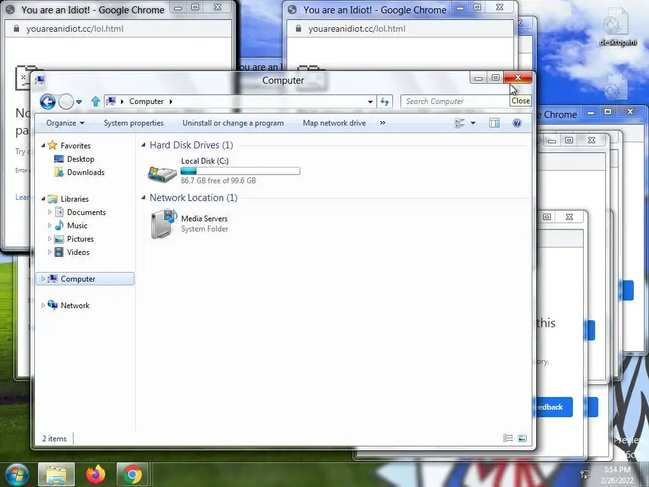Open Downloads under Favorites
Viewport: 649px width, 487px height.
click(86, 172)
